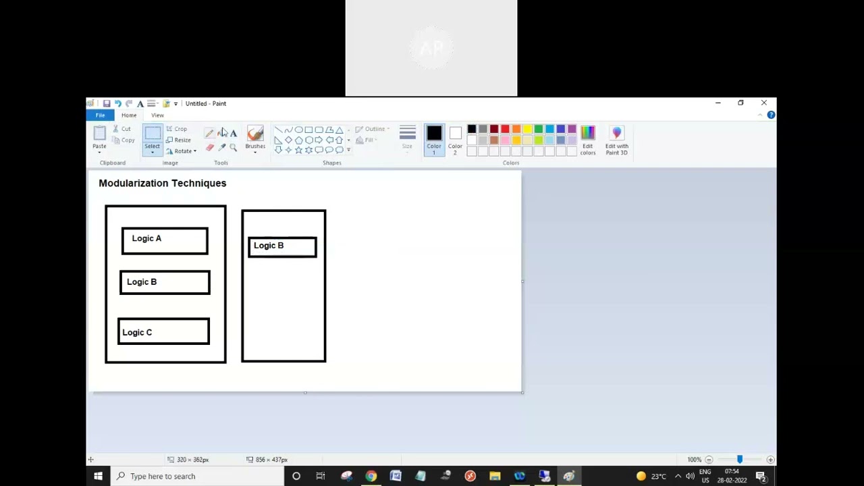Click the Redo arrow in title bar

[129, 103]
